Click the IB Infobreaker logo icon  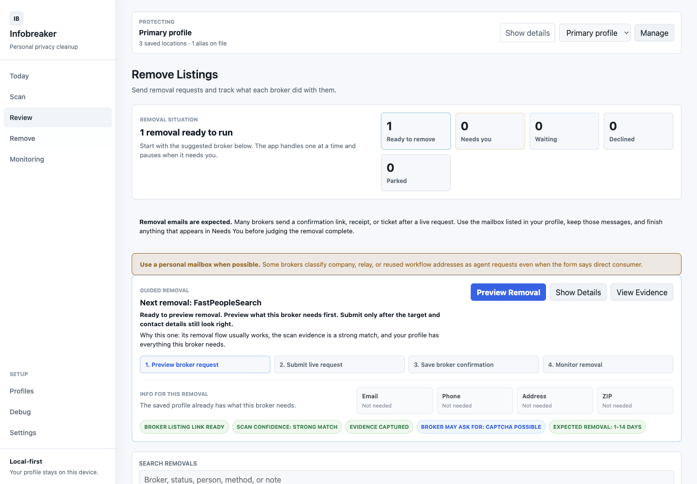pos(16,18)
